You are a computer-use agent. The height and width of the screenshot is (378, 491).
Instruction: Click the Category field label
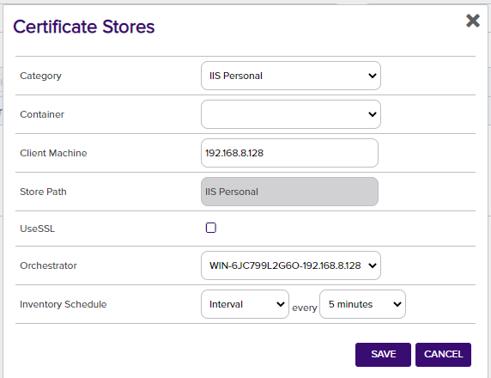click(40, 76)
